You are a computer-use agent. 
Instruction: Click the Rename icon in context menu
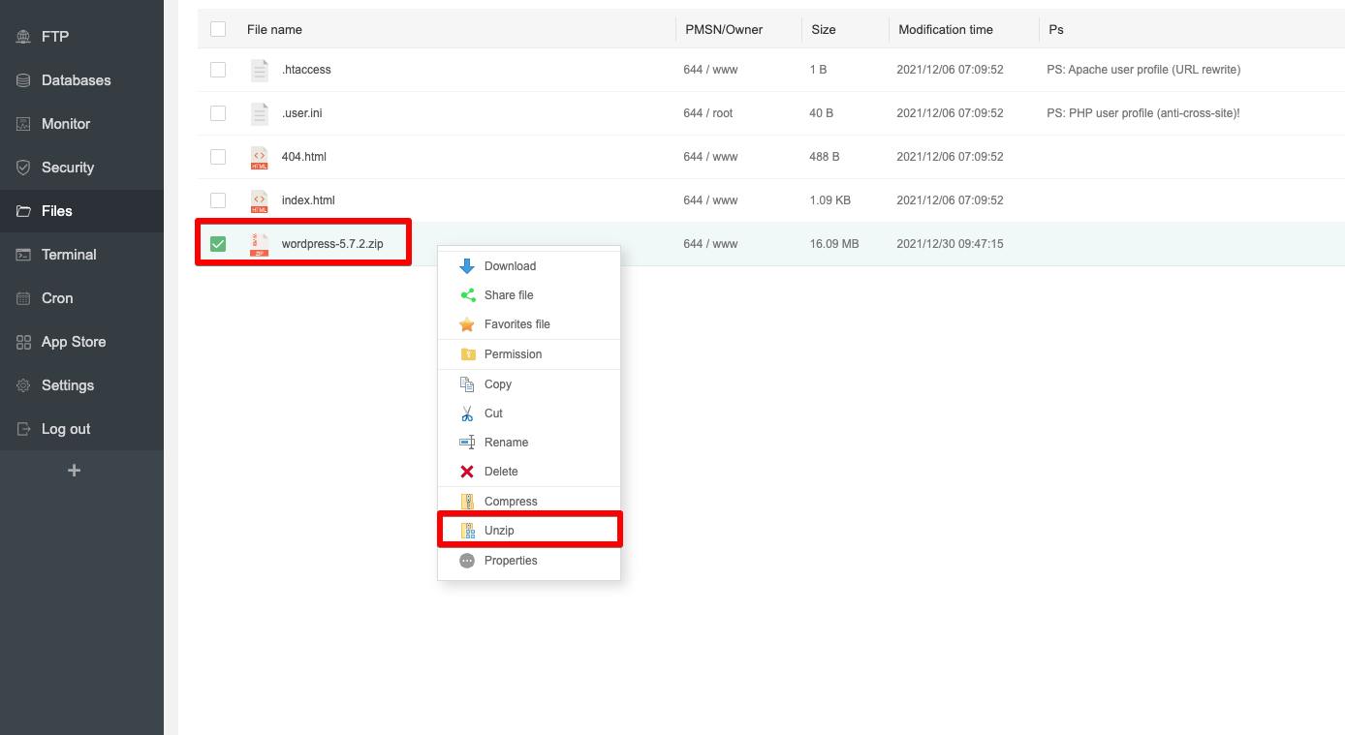[x=467, y=443]
